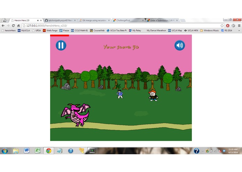Click the 'Your score: 50' text

(x=121, y=47)
